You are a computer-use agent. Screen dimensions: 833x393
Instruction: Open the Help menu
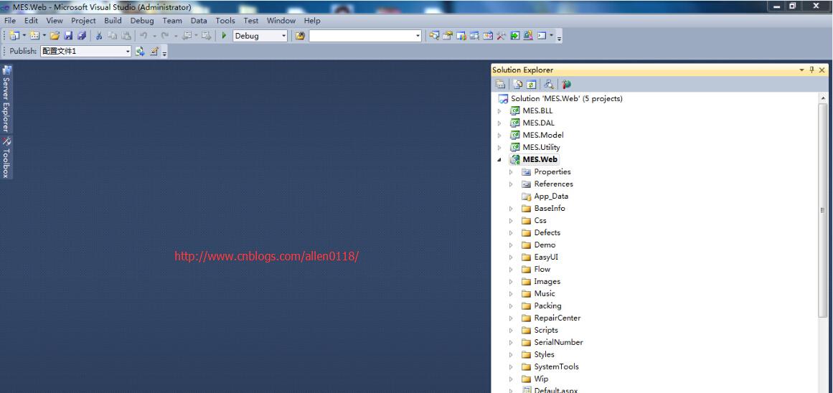coord(312,21)
